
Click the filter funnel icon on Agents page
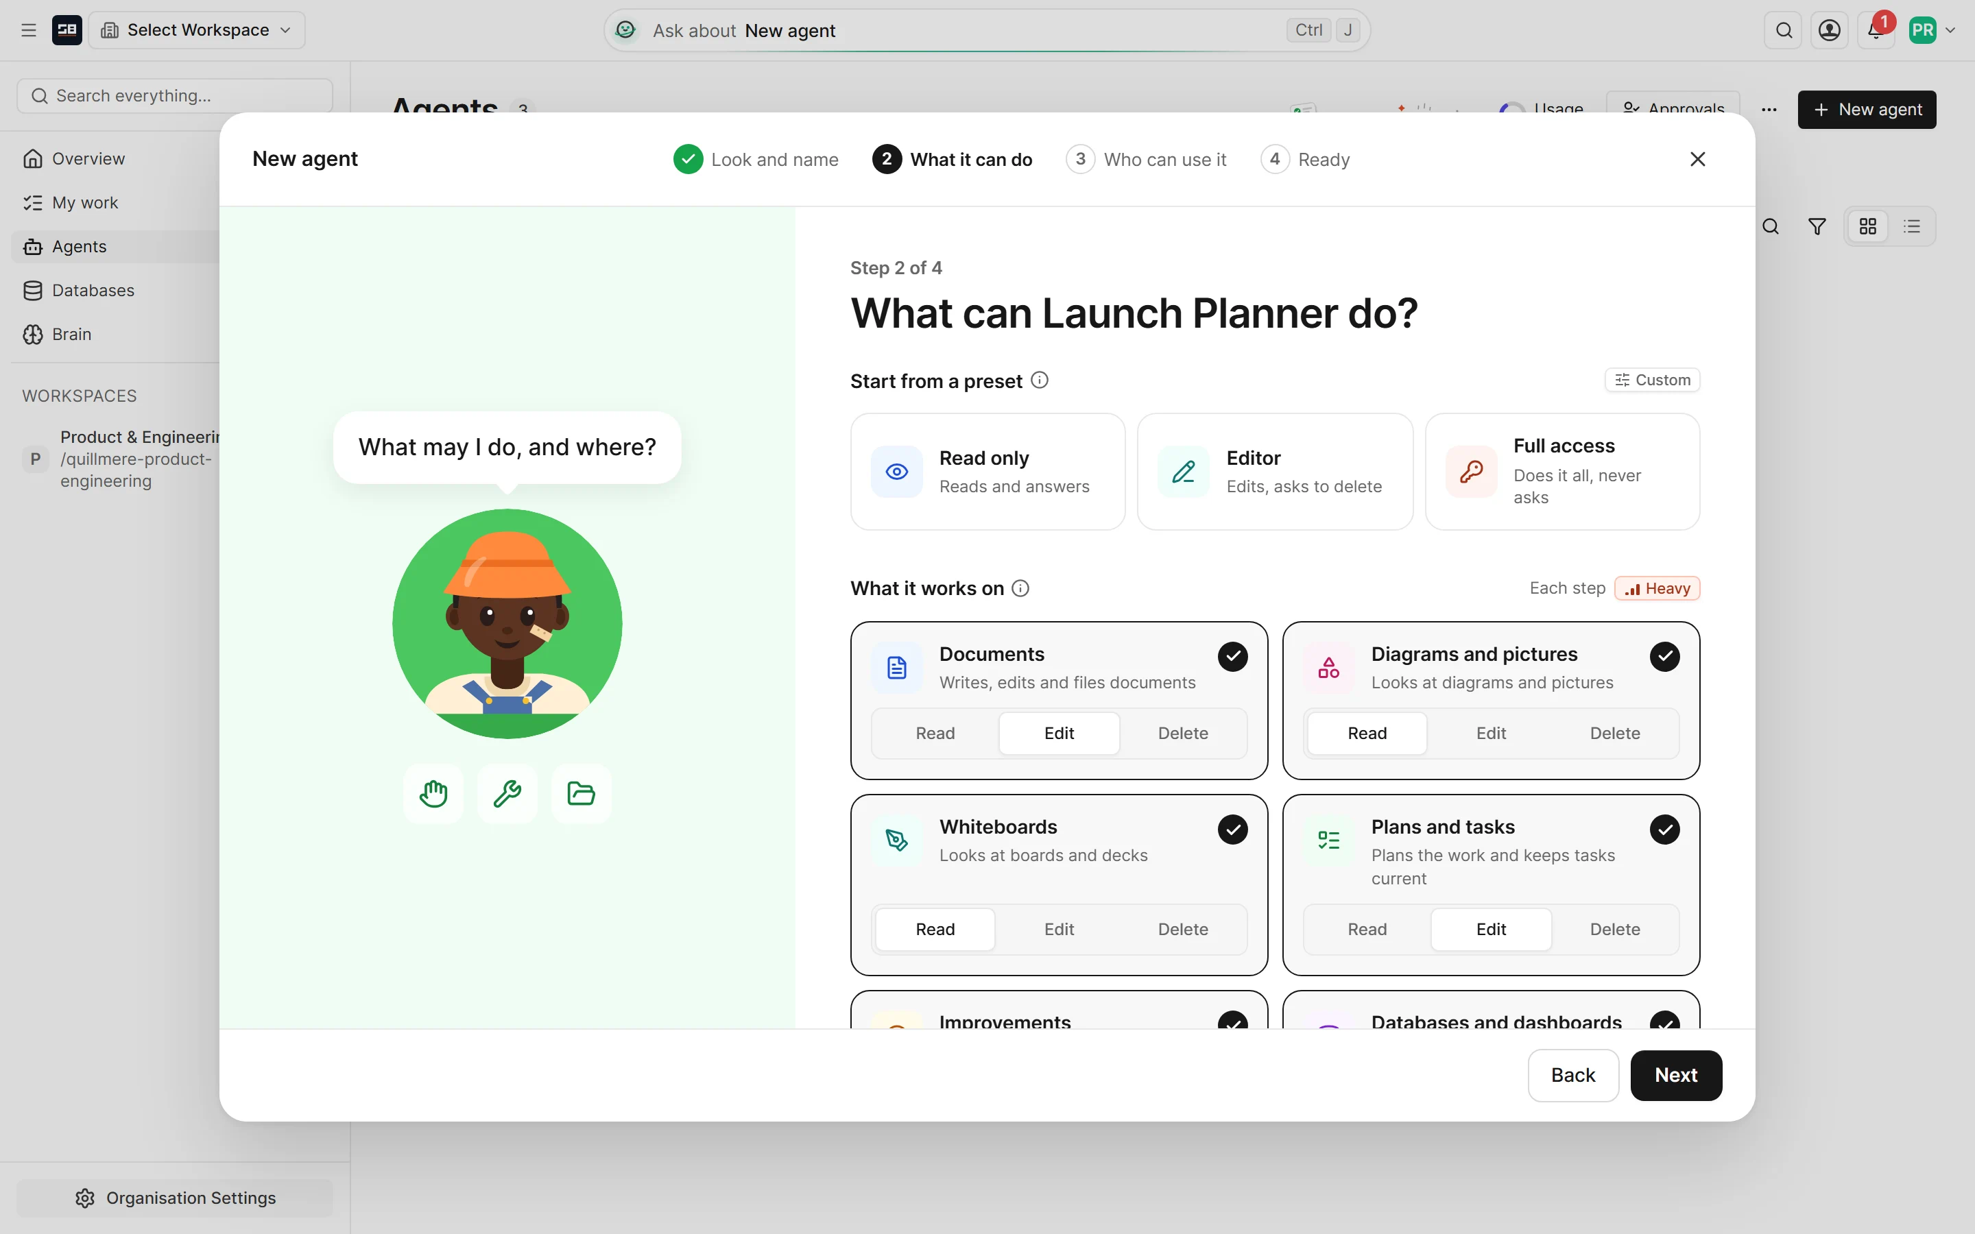tap(1817, 226)
